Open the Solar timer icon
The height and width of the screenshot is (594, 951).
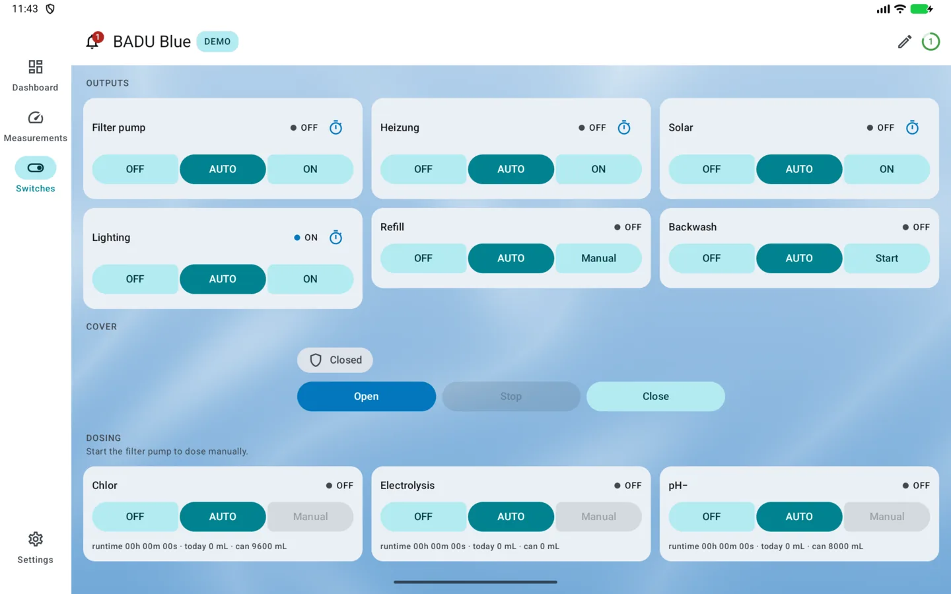tap(912, 127)
